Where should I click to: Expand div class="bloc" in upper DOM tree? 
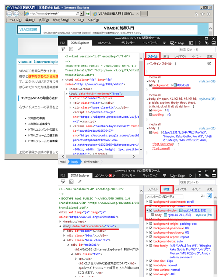(70, 103)
